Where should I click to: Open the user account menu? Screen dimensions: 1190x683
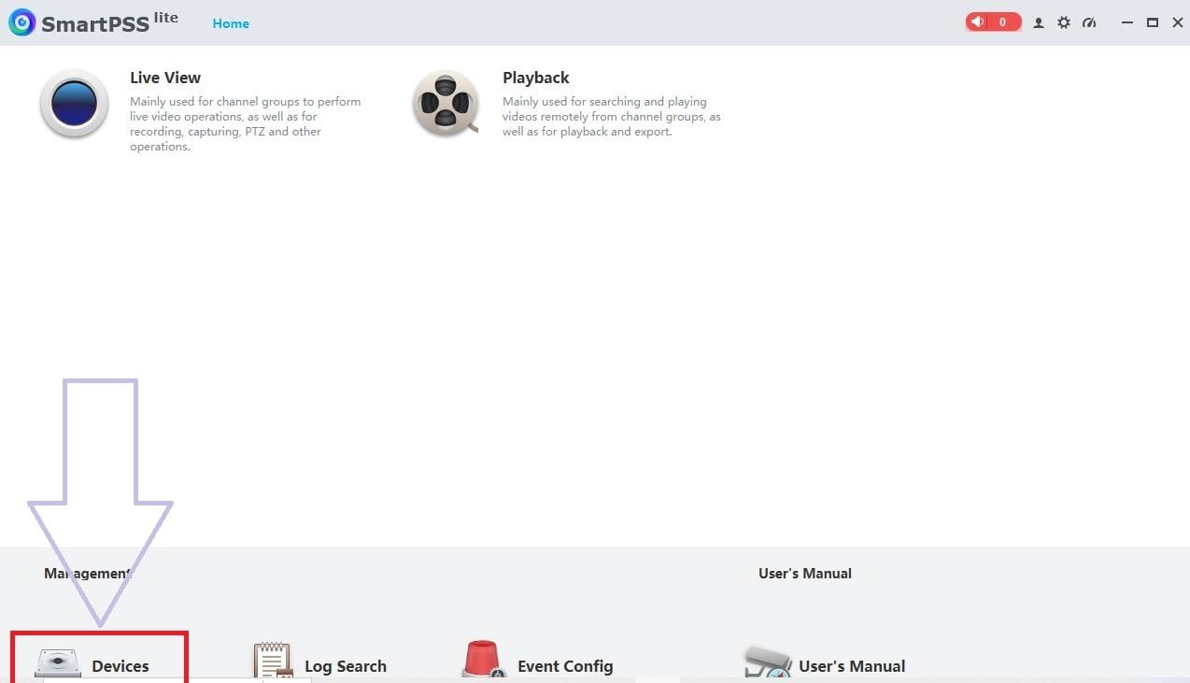click(1039, 22)
